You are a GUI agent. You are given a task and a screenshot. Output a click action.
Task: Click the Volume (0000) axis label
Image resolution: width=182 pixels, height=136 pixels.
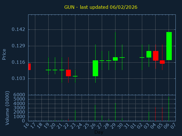tap(7, 108)
